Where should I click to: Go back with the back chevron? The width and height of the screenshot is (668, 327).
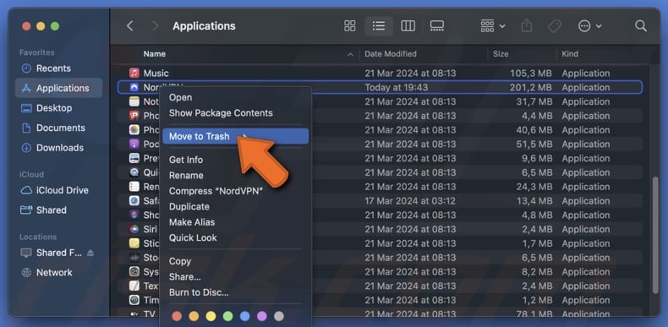click(130, 26)
